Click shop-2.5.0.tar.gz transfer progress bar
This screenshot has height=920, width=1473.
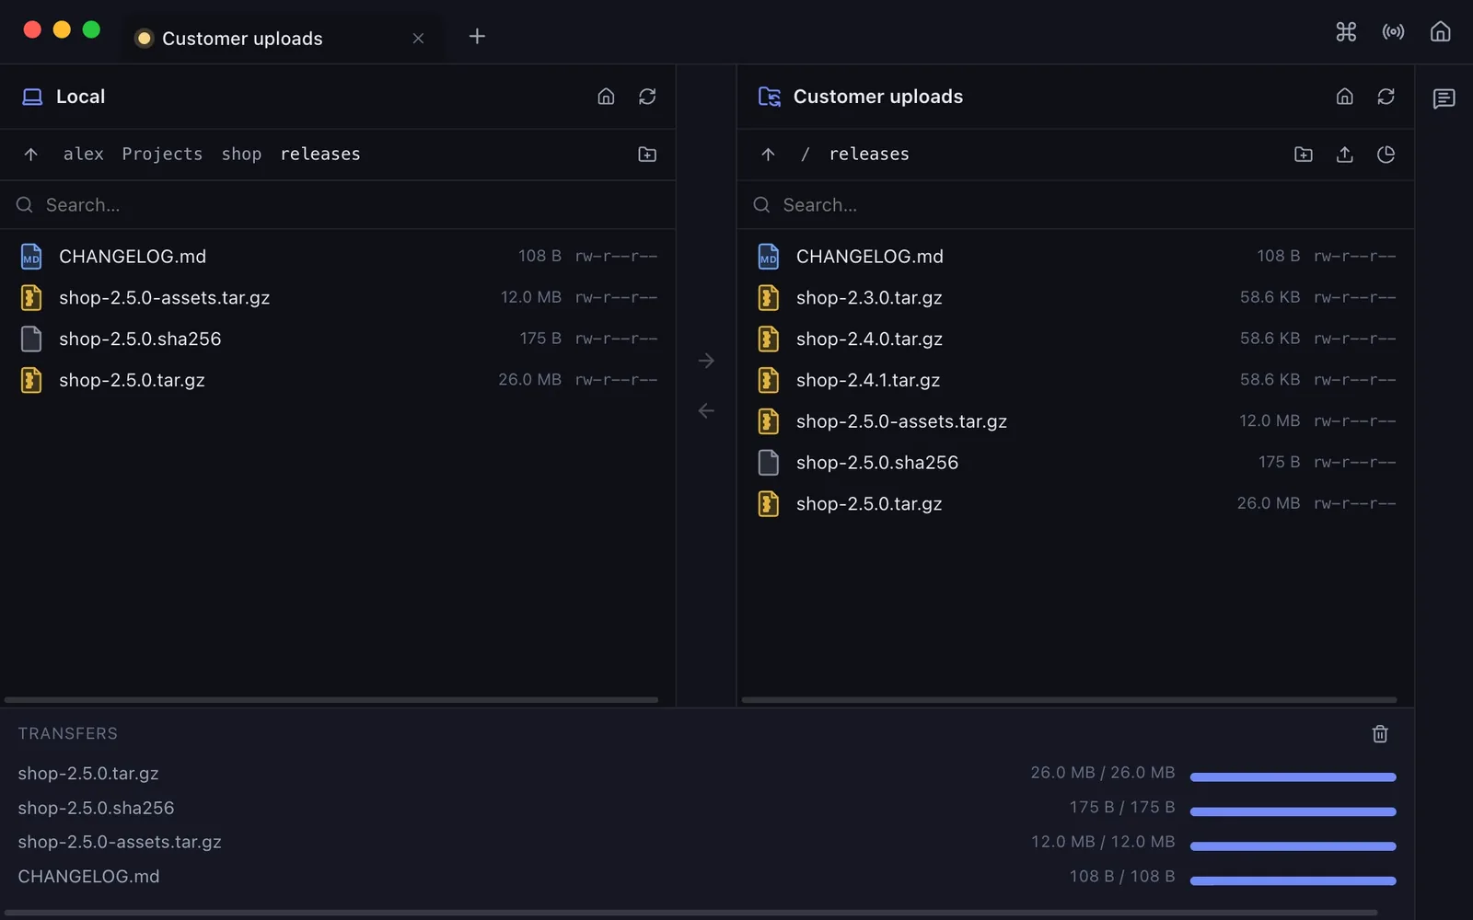pos(1293,777)
